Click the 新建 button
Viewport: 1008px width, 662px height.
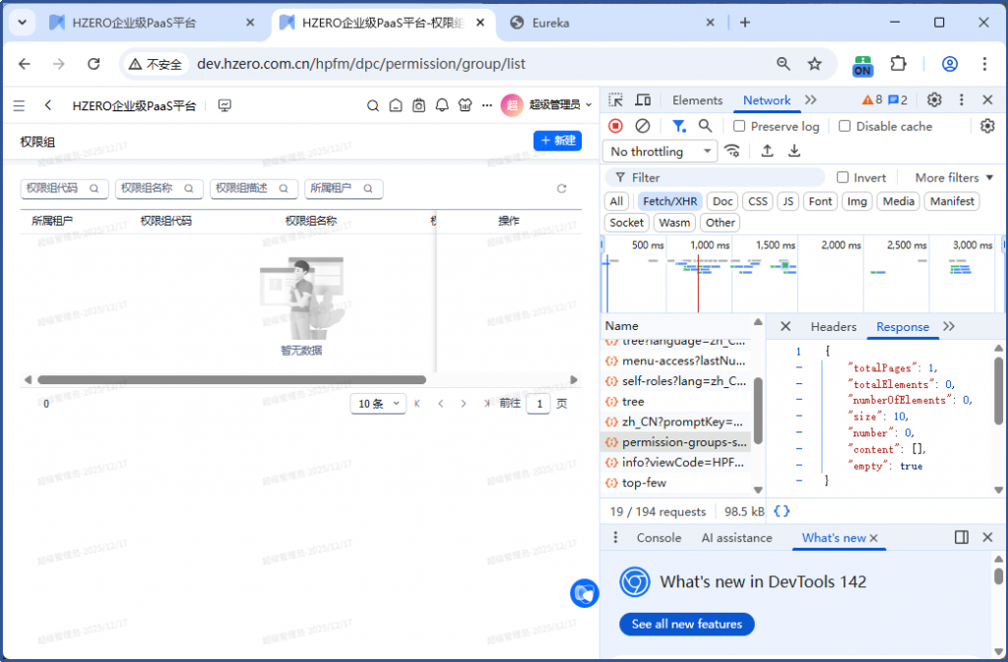pyautogui.click(x=557, y=141)
